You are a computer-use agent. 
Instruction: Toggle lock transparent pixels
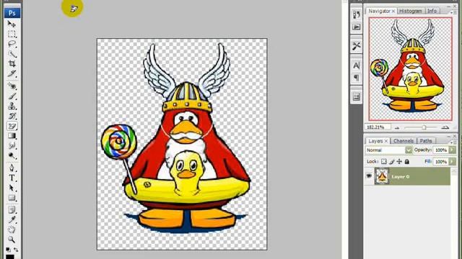coord(383,161)
